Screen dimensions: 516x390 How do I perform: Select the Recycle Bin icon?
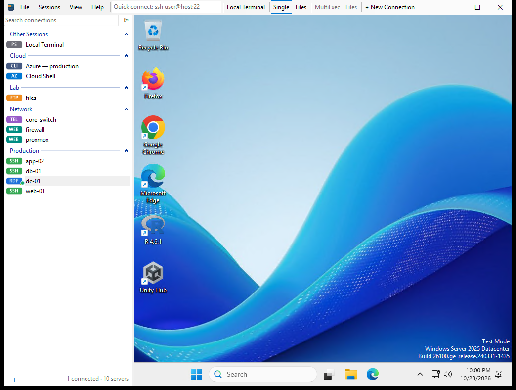tap(153, 35)
